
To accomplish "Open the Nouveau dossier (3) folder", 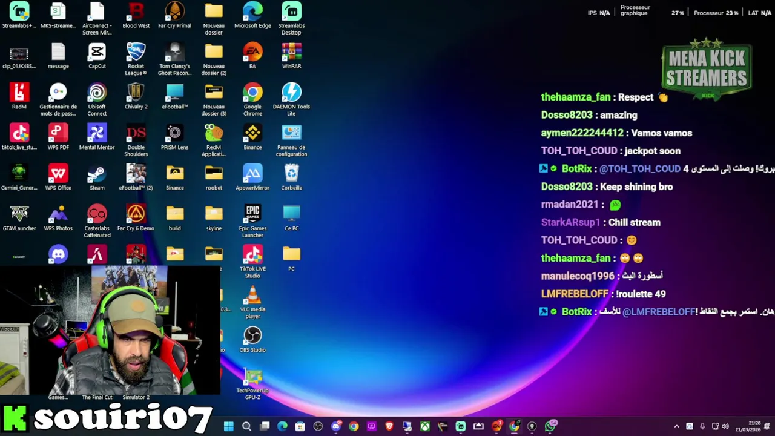I will pyautogui.click(x=214, y=100).
